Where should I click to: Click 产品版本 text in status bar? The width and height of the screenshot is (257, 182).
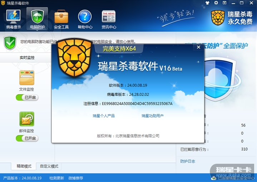coord(23,178)
